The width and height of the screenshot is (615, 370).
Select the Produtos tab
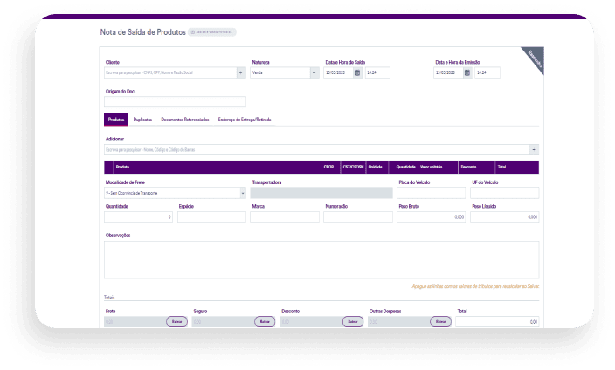click(116, 120)
